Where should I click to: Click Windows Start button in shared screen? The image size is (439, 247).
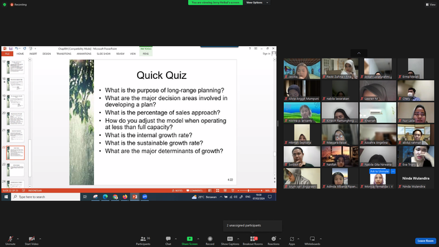[6, 197]
